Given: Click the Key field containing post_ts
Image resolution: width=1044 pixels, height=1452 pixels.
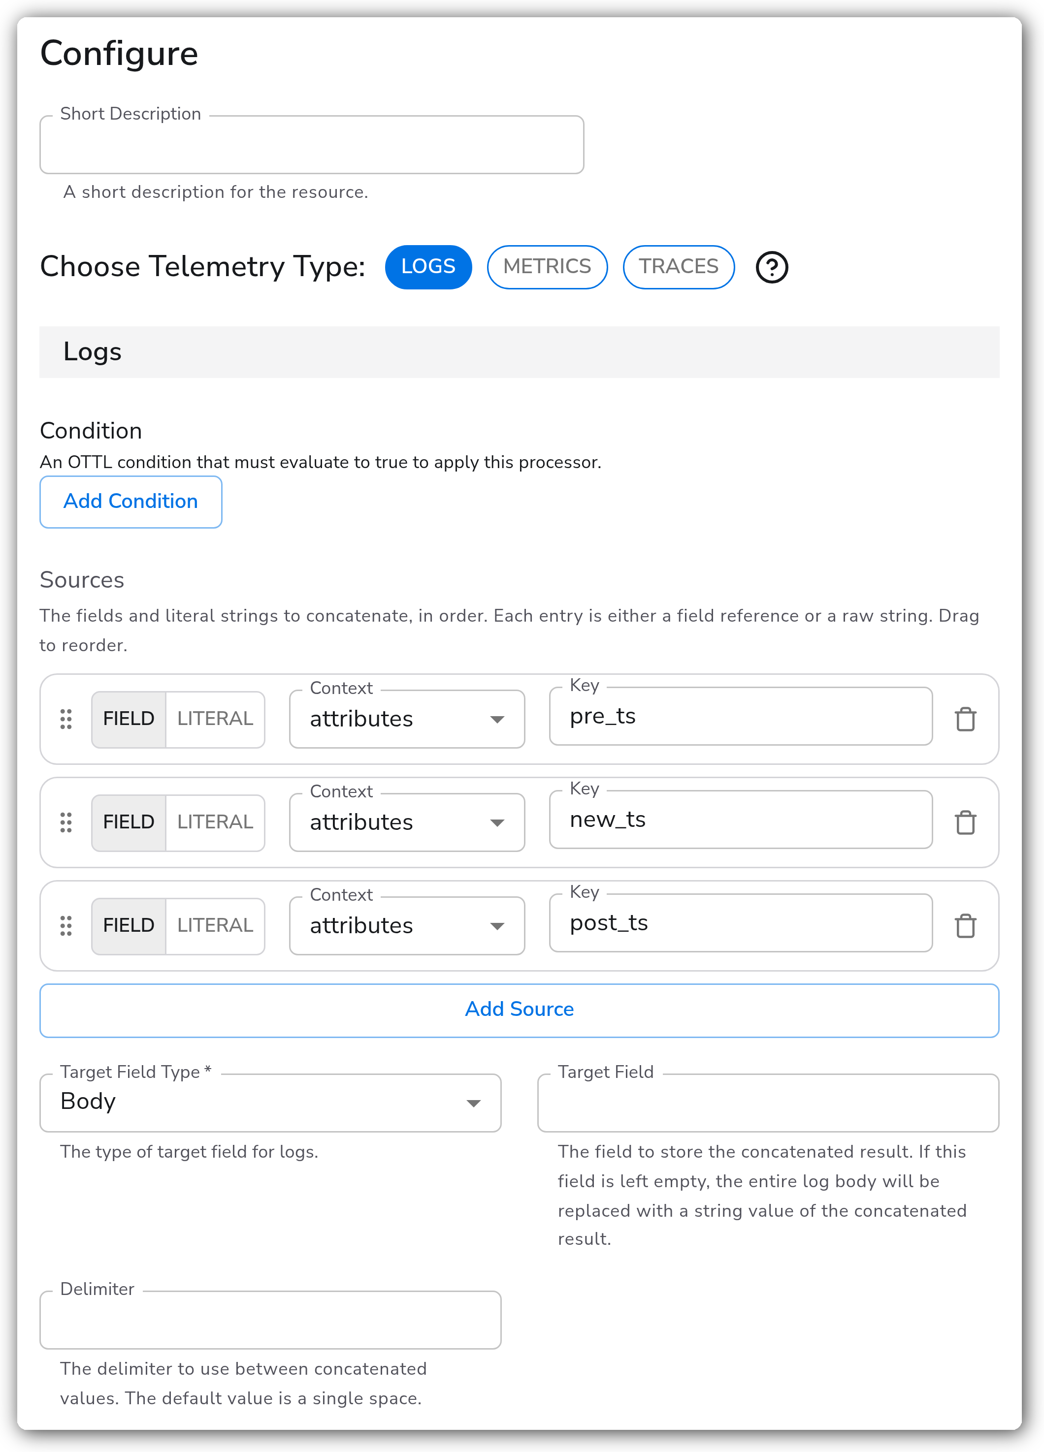Looking at the screenshot, I should (741, 923).
